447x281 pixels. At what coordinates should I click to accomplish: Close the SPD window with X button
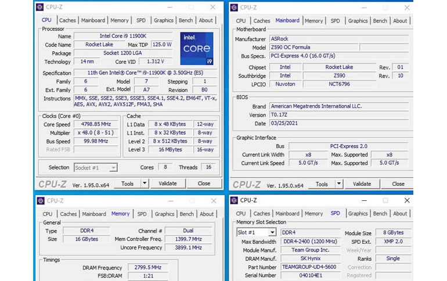pos(407,200)
